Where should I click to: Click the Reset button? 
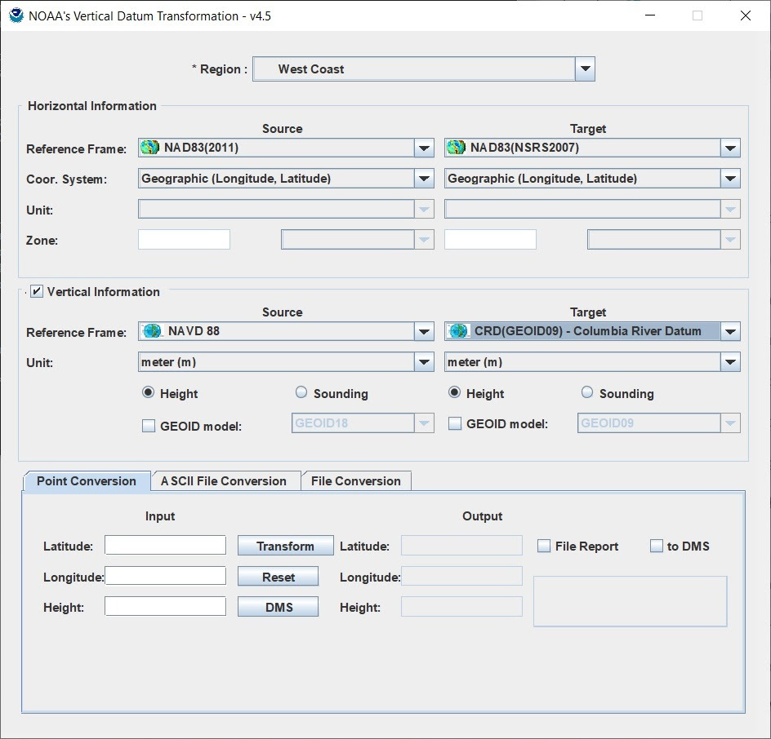pos(279,577)
